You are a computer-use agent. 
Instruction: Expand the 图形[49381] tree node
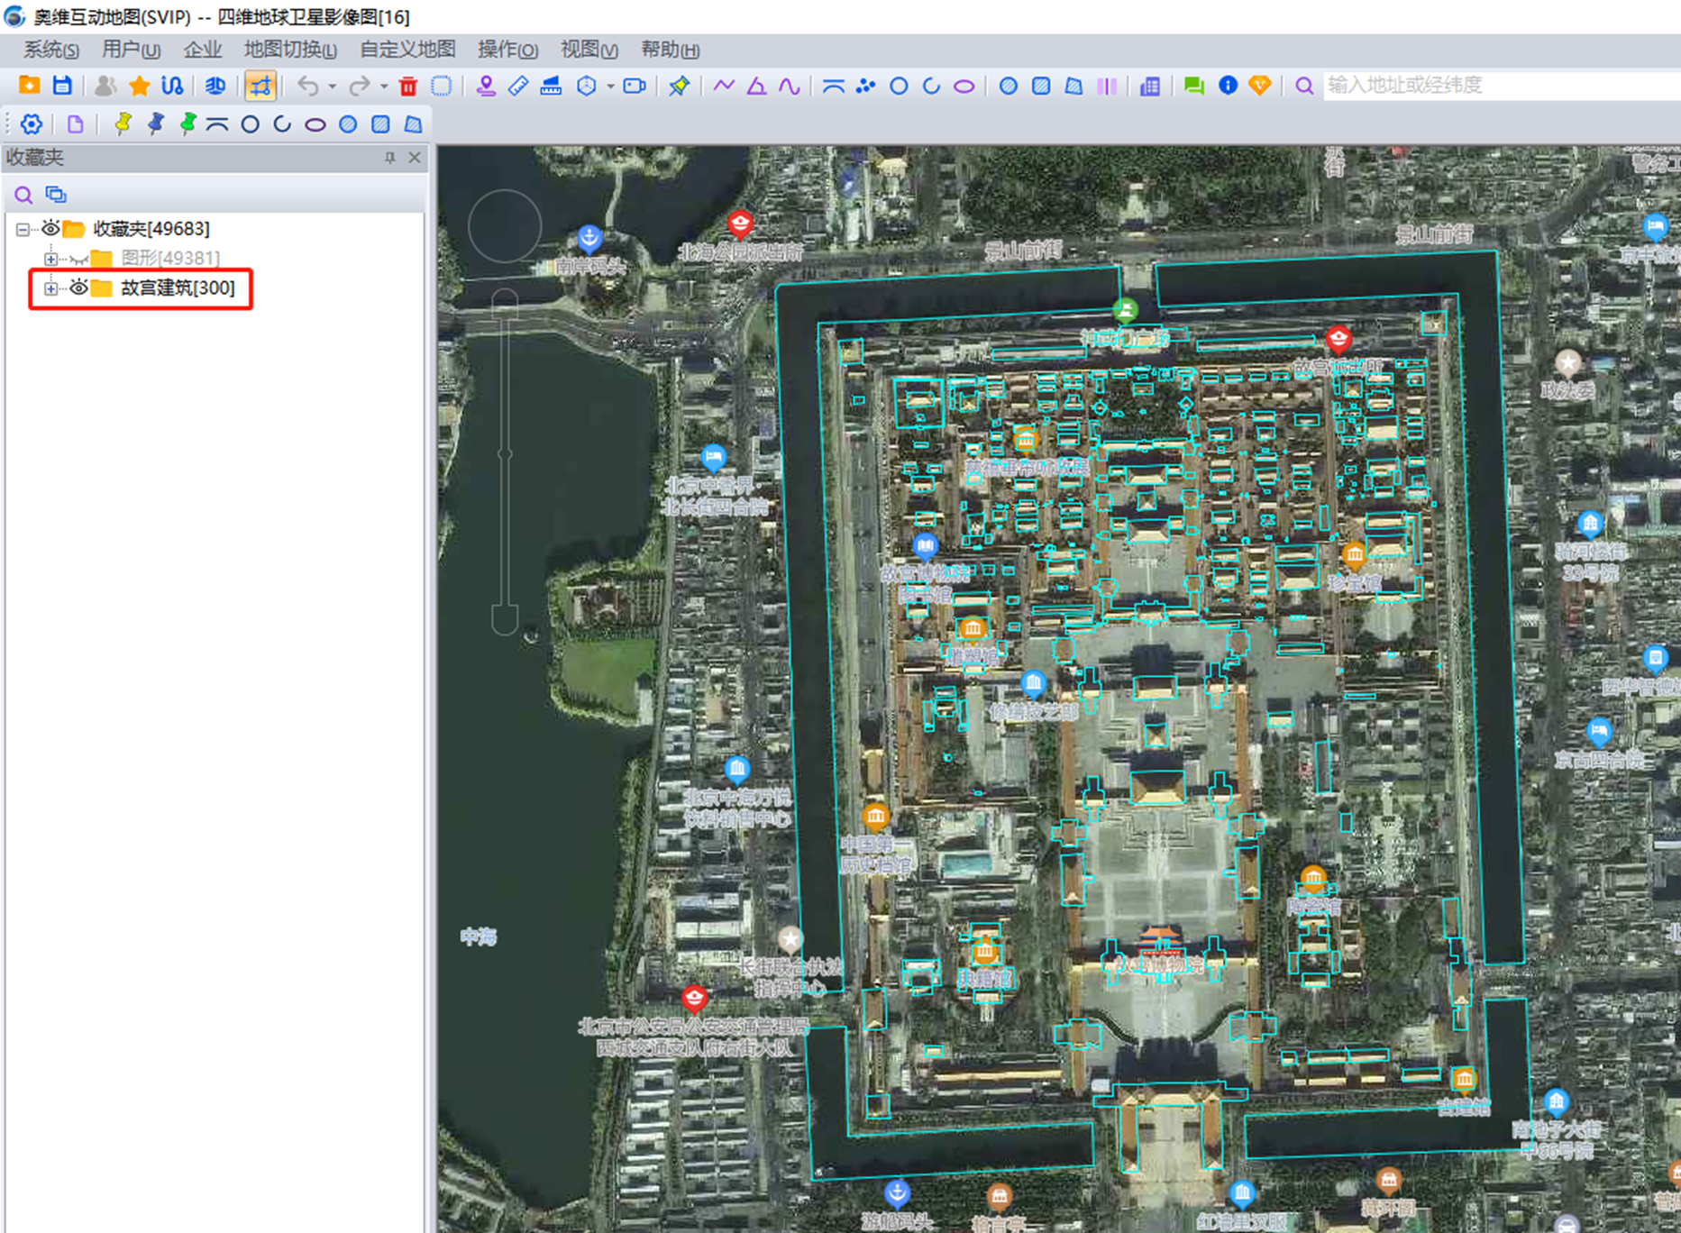(50, 259)
